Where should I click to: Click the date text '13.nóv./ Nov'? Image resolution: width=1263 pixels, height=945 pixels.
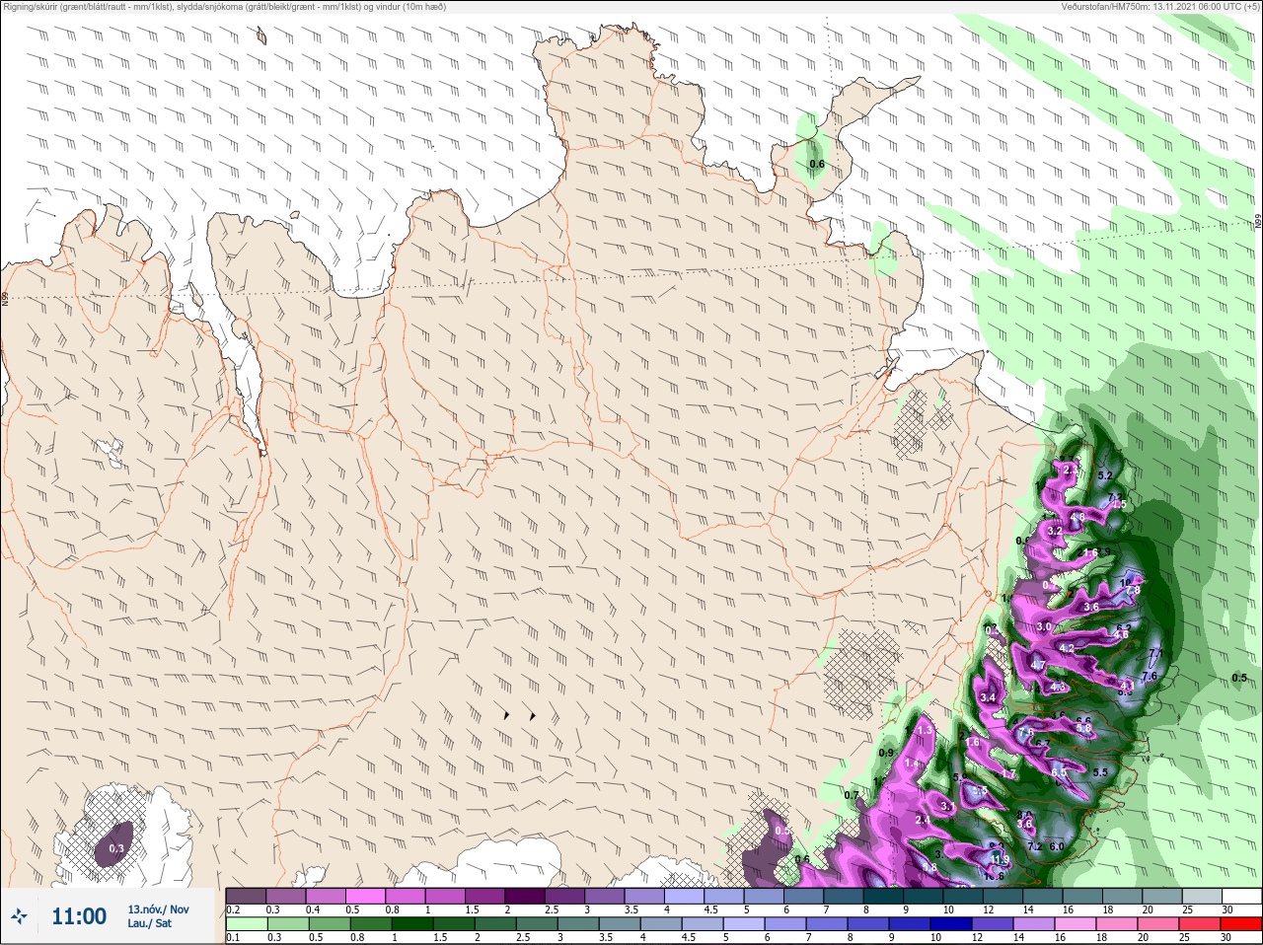tap(158, 909)
